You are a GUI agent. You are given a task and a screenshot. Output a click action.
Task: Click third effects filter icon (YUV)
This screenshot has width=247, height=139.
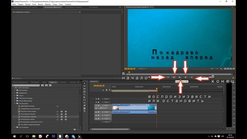pyautogui.click(x=50, y=85)
